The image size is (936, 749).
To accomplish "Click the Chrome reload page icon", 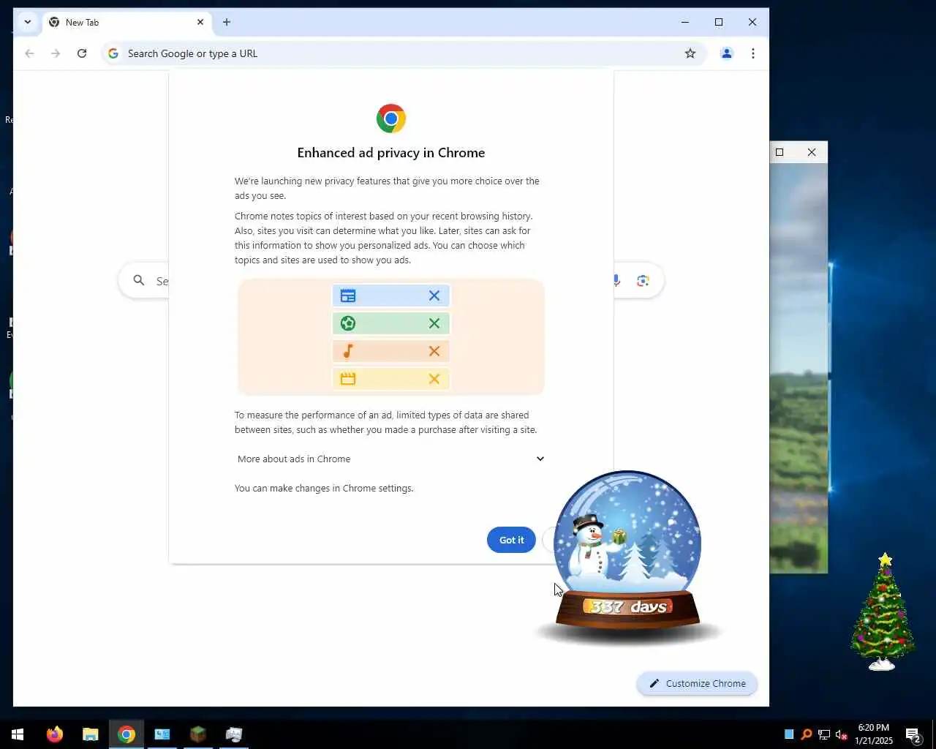I will coord(82,53).
